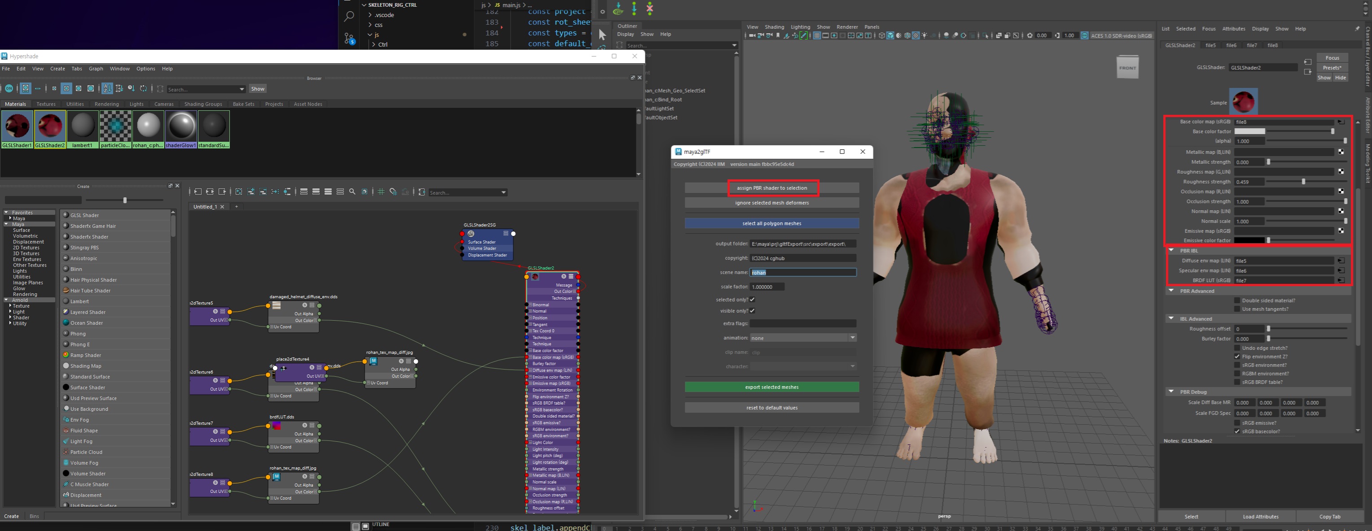This screenshot has height=531, width=1372.
Task: Collapse the Favorites tree group
Action: (x=6, y=212)
